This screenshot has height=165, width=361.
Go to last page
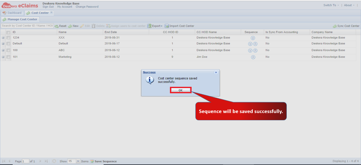pyautogui.click(x=46, y=161)
